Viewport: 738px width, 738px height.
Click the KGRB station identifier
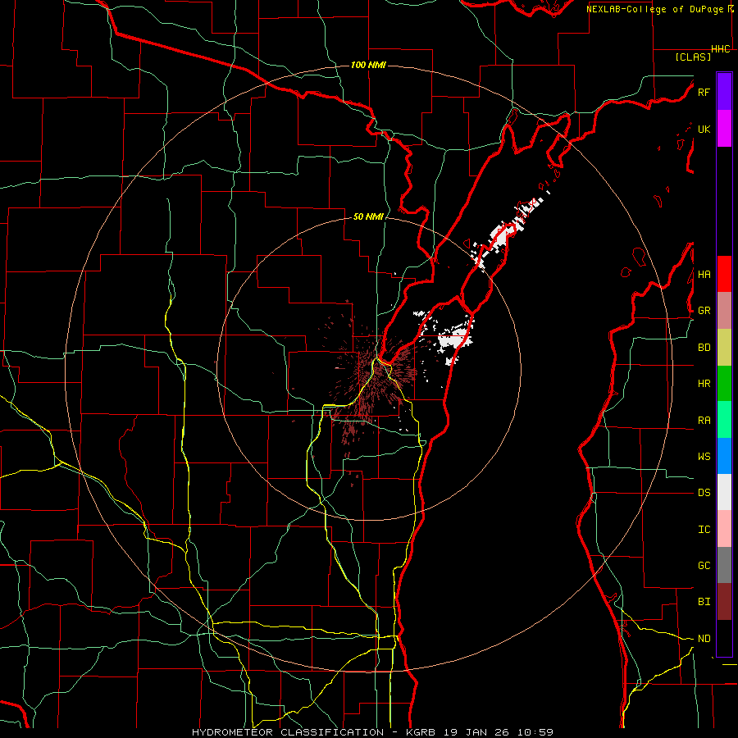pos(421,732)
